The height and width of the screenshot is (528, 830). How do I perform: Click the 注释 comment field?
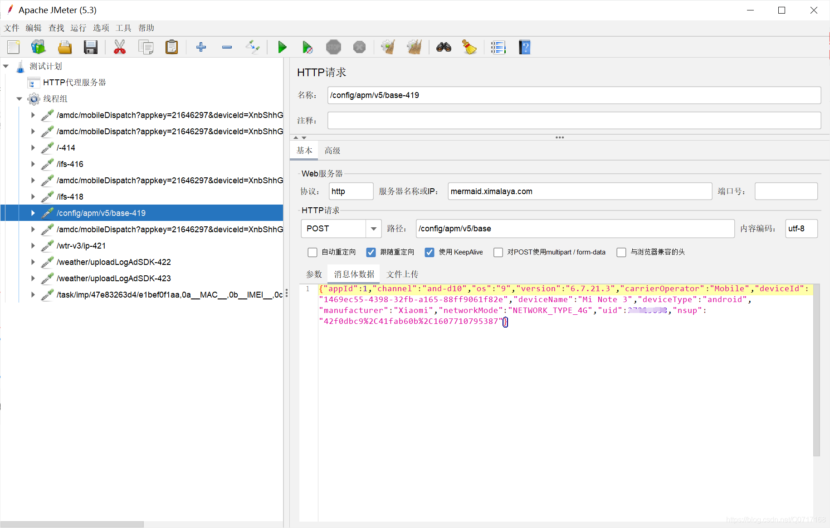coord(574,121)
